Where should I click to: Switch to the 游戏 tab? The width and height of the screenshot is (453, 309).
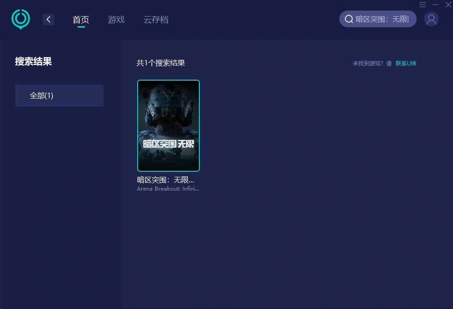tap(116, 19)
